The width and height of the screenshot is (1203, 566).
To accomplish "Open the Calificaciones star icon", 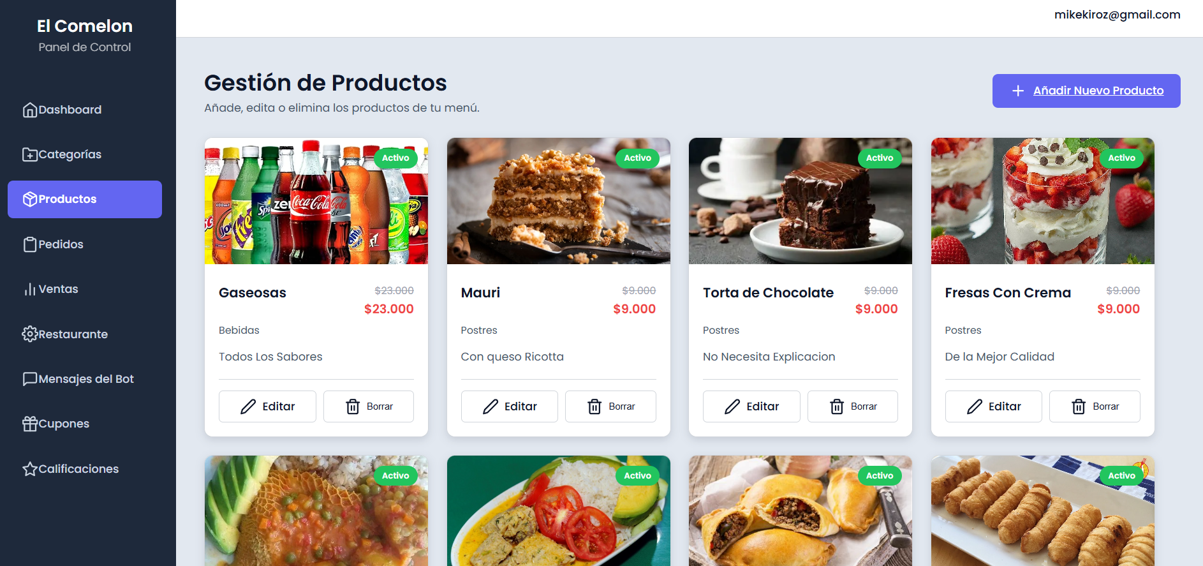I will point(30,469).
